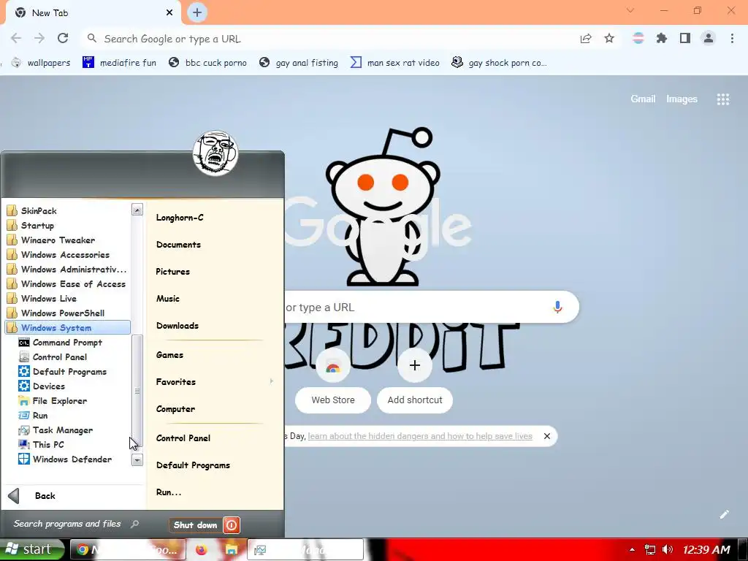Go back with Chrome's back arrow
This screenshot has height=561, width=748.
[x=16, y=39]
